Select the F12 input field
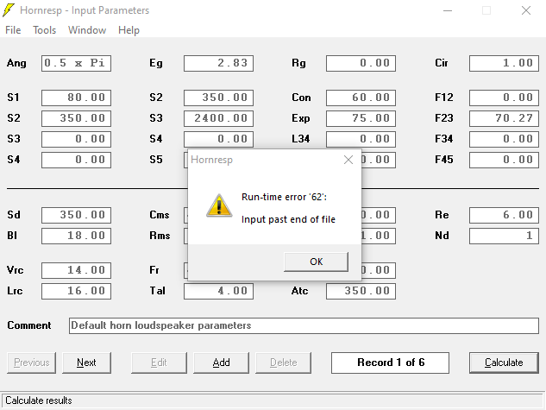Image resolution: width=546 pixels, height=410 pixels. [x=504, y=98]
